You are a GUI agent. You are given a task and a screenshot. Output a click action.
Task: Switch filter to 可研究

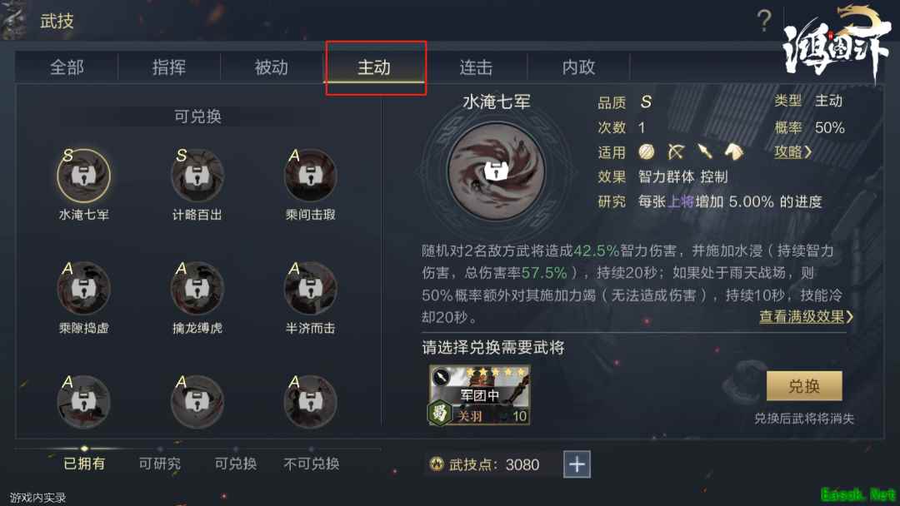click(x=160, y=464)
